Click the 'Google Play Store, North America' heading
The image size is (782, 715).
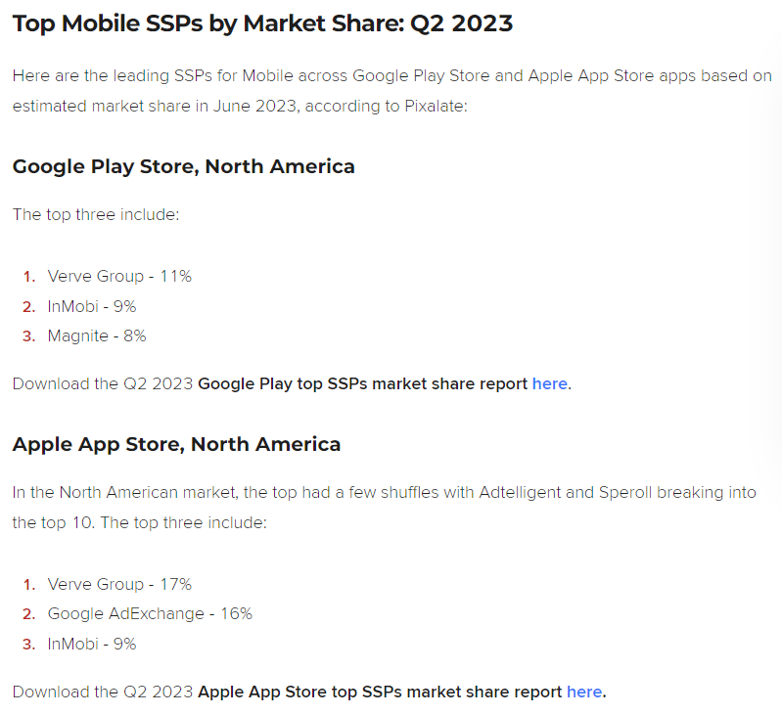[x=183, y=166]
